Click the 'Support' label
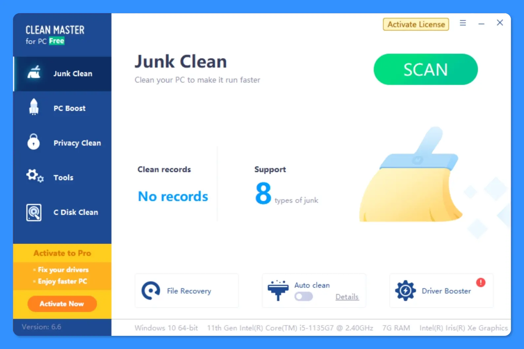524x349 pixels. pyautogui.click(x=270, y=170)
